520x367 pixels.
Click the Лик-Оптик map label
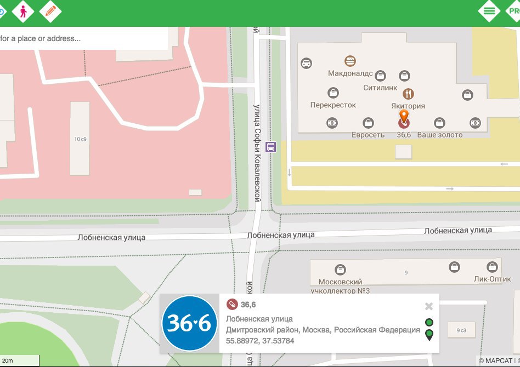pos(492,279)
